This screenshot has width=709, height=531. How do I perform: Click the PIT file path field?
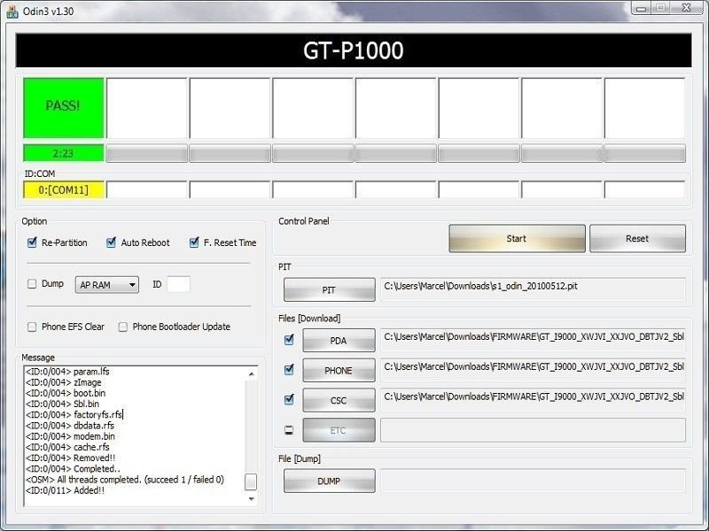[x=533, y=289]
